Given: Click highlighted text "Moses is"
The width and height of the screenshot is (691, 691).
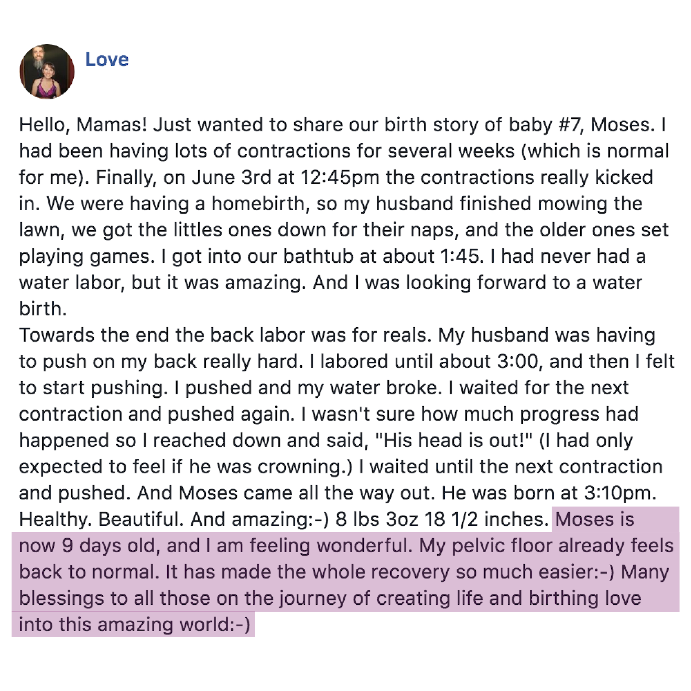Looking at the screenshot, I should tap(595, 519).
